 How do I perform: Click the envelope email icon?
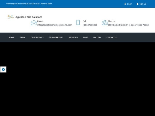(x=34, y=23)
